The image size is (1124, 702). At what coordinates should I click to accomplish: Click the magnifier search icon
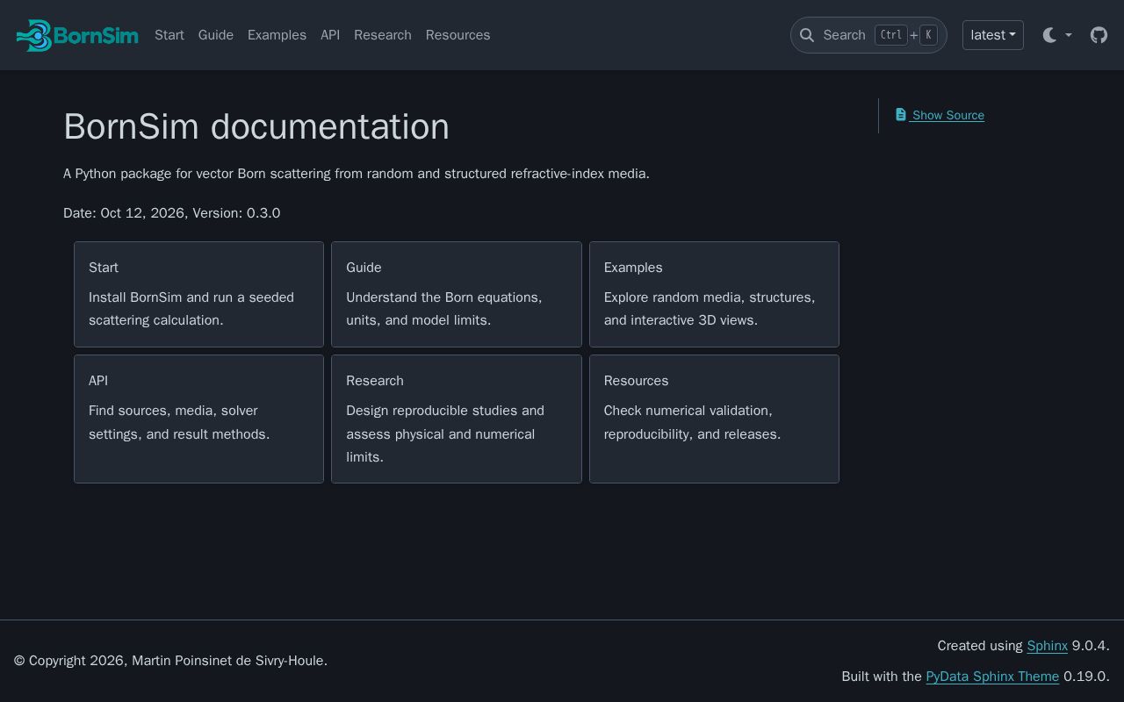(807, 35)
